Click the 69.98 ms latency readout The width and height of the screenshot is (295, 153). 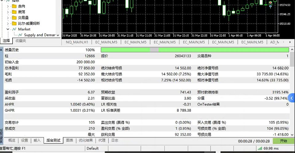click(271, 148)
